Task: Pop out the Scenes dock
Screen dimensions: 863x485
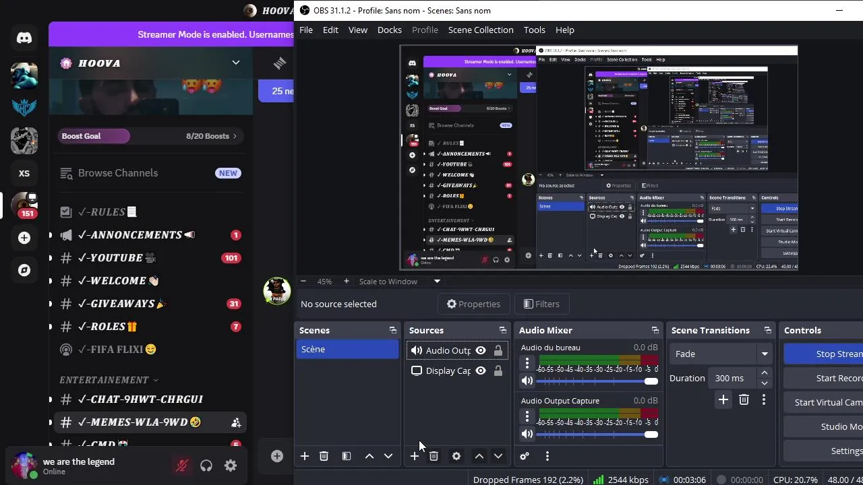Action: click(x=392, y=330)
